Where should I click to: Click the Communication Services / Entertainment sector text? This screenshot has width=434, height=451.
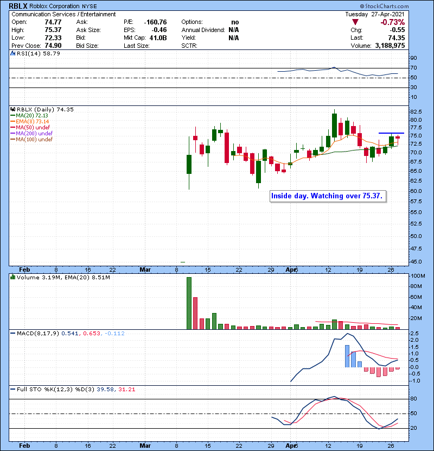(x=63, y=14)
